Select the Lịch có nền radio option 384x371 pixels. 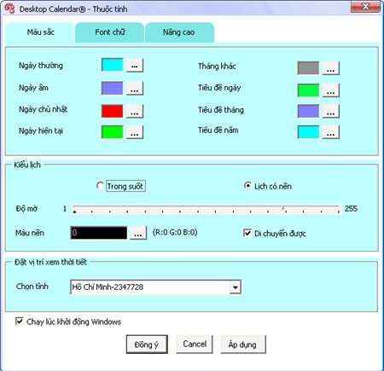point(247,186)
